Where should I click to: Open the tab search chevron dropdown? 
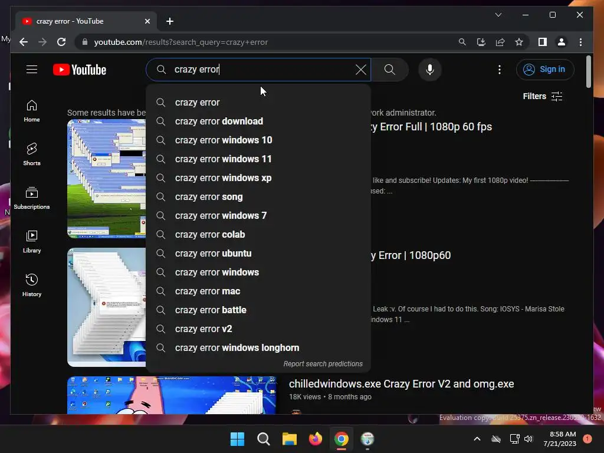(x=498, y=15)
